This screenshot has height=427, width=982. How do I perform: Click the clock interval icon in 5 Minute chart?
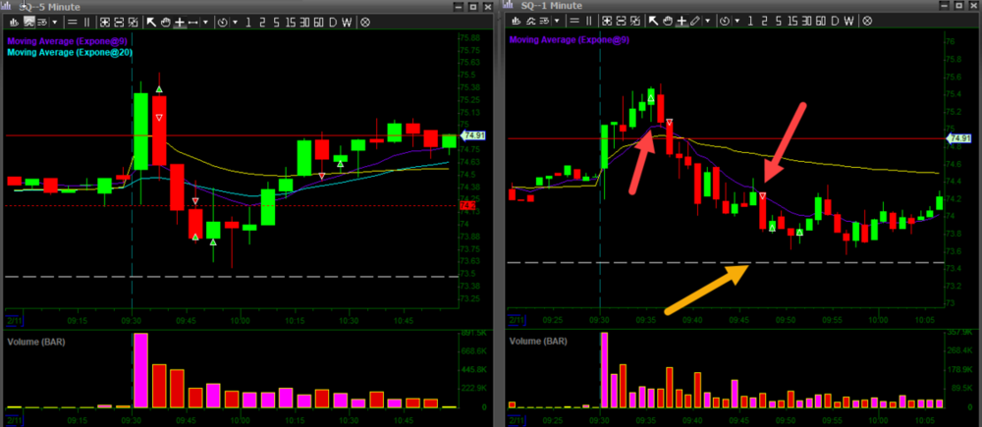click(x=222, y=21)
